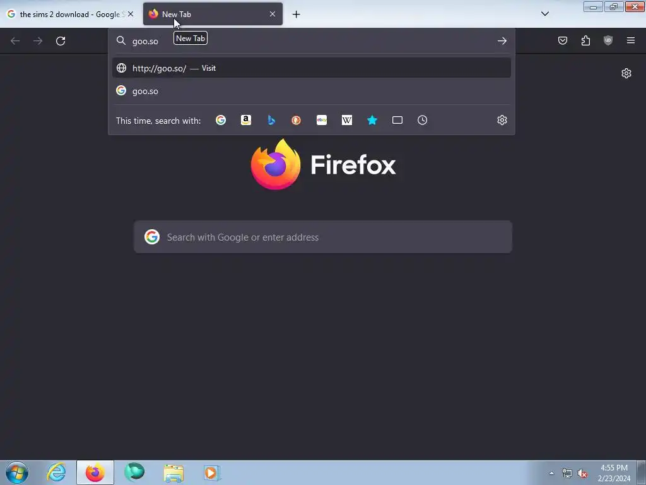Screen dimensions: 646x485
Task: Search history with the clock icon
Action: [x=422, y=120]
